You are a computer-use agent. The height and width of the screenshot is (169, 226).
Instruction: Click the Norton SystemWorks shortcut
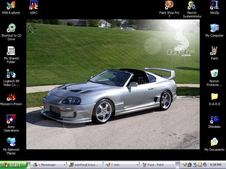pyautogui.click(x=192, y=5)
